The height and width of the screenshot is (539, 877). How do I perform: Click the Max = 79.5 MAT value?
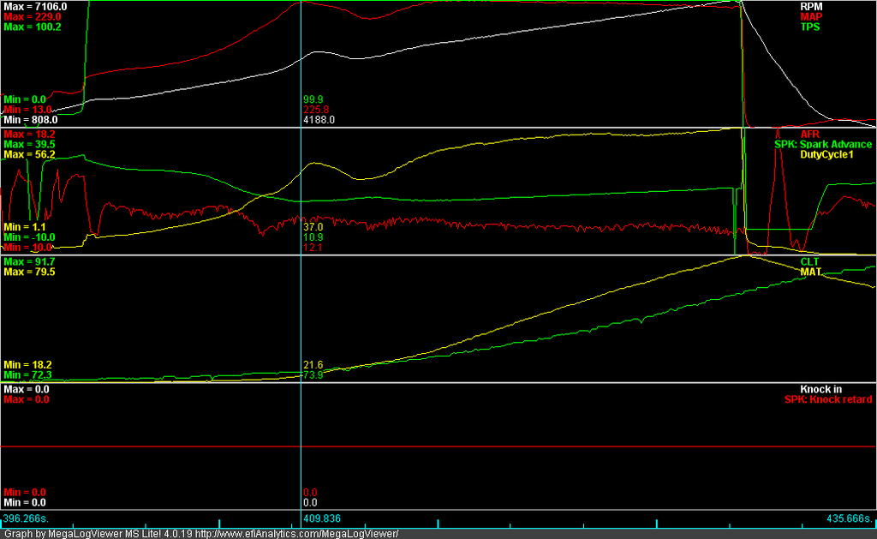pyautogui.click(x=29, y=272)
